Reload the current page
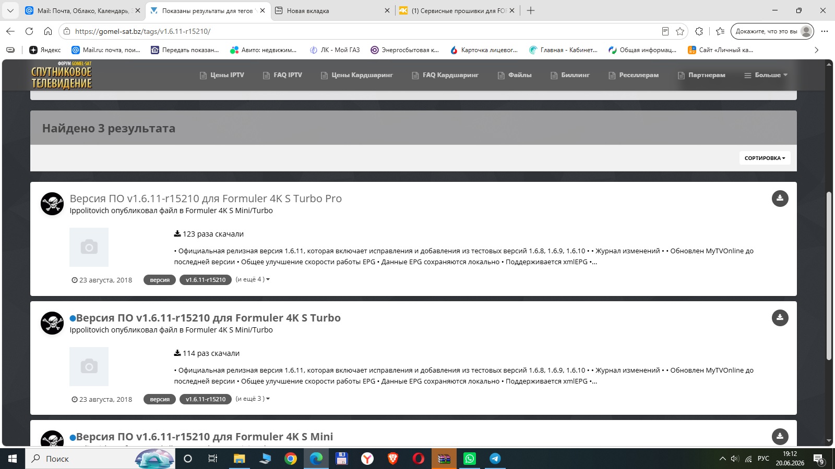 point(29,31)
